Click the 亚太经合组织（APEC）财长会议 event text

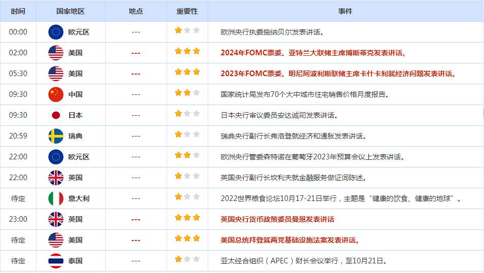(x=304, y=261)
